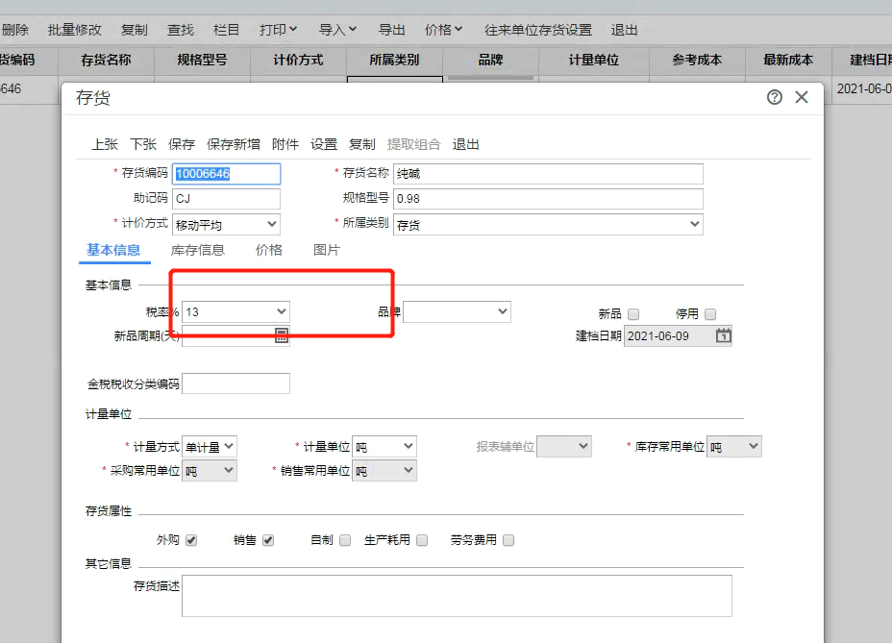Open the 打印 menu in background toolbar
The image size is (892, 643).
[278, 30]
